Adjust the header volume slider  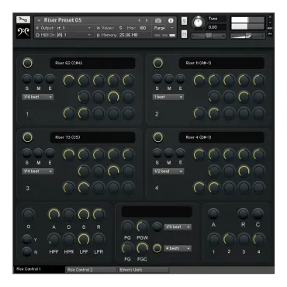[247, 36]
